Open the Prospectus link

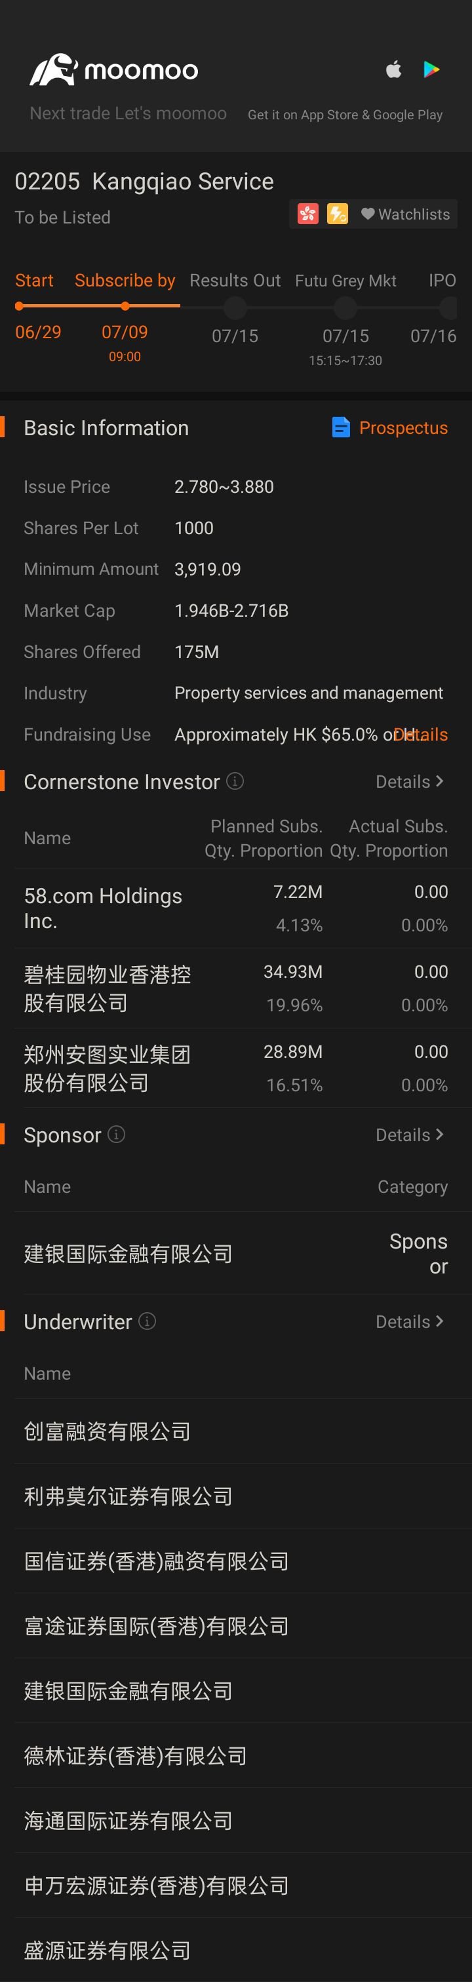(x=403, y=428)
